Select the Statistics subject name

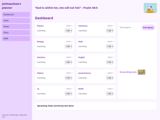(x=41, y=57)
